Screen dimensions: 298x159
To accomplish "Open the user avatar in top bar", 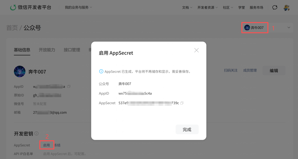I will pos(286,8).
